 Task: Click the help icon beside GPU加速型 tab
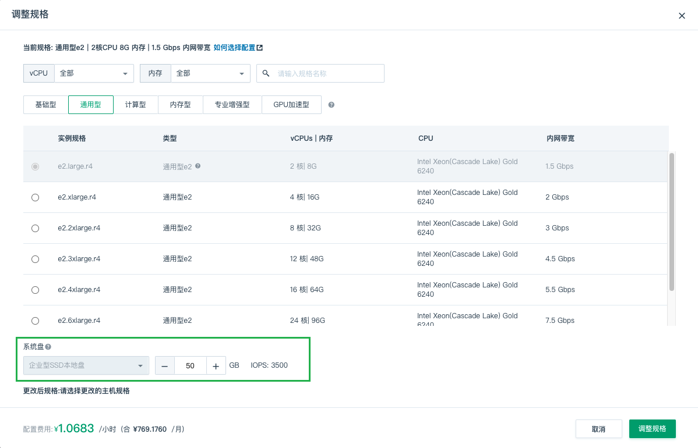[331, 105]
